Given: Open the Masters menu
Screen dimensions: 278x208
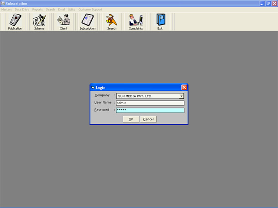Looking at the screenshot, I should pyautogui.click(x=6, y=10).
